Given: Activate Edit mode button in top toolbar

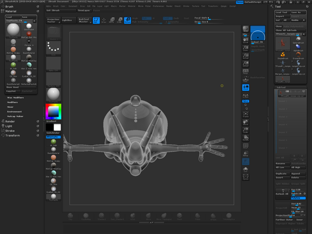Looking at the screenshot, I should click(96, 21).
